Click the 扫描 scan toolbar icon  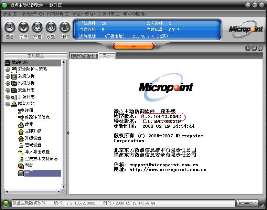(37, 27)
